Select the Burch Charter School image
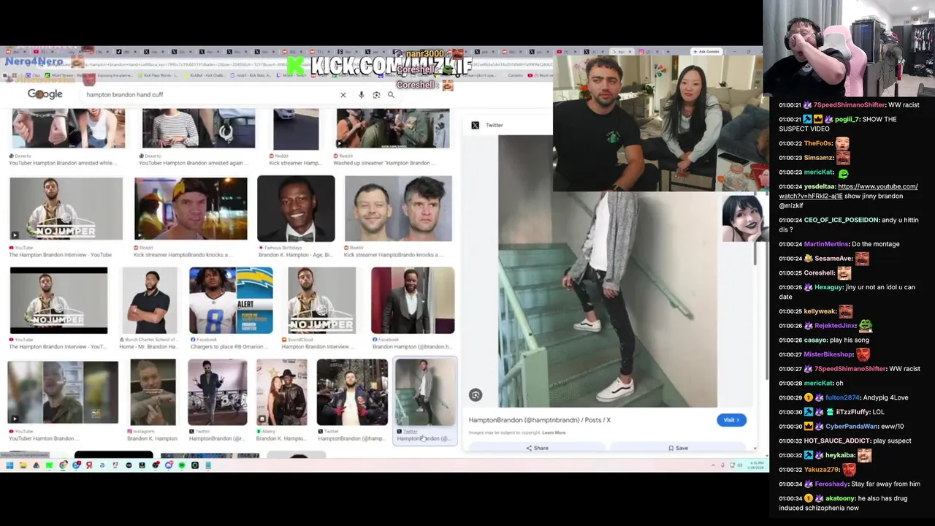Viewport: 935px width, 526px height. 150,300
